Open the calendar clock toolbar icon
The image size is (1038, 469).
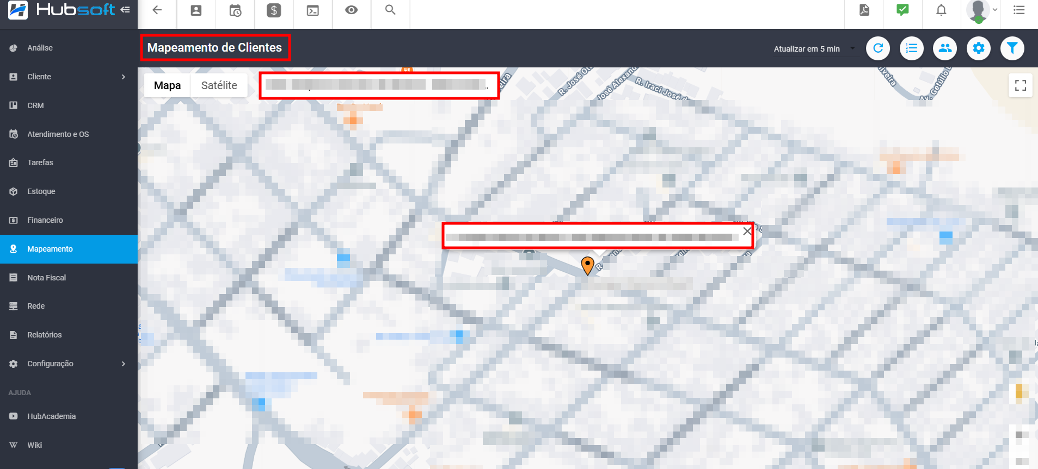(235, 10)
